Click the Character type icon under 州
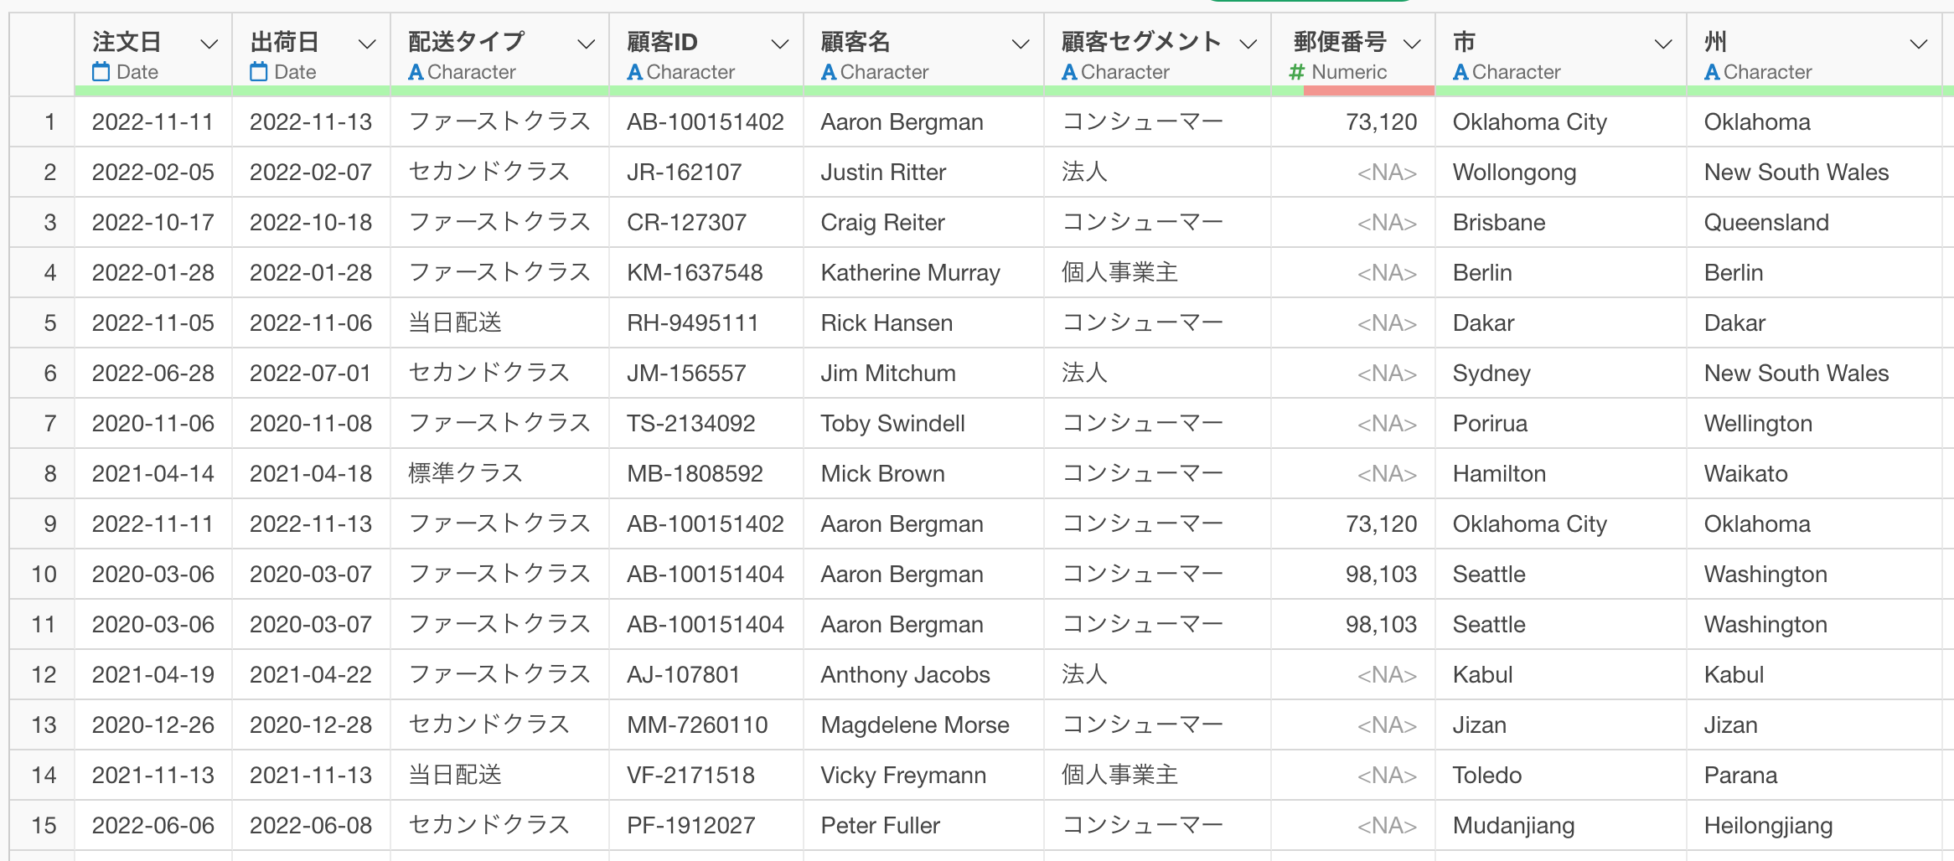The width and height of the screenshot is (1954, 861). point(1712,73)
